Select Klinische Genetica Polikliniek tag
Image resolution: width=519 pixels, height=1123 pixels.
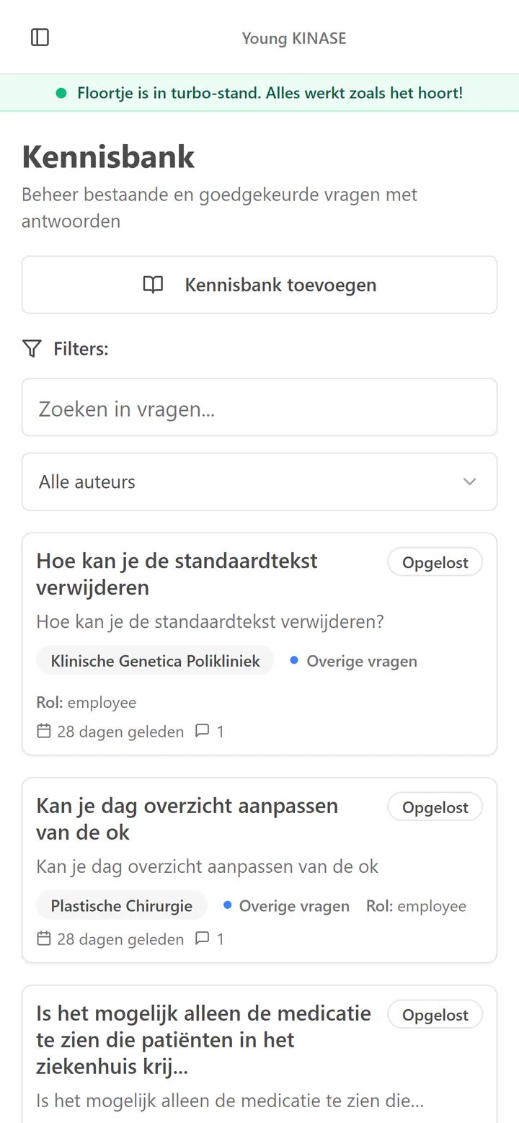tap(155, 660)
